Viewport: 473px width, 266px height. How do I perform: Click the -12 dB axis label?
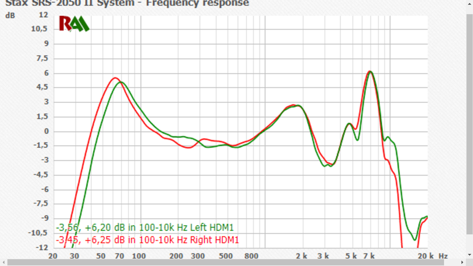pos(42,247)
